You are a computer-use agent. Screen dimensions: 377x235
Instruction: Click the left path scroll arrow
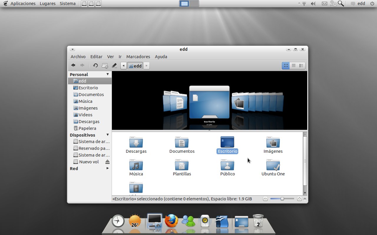point(124,66)
